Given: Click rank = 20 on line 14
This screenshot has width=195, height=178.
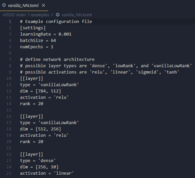Looking at the screenshot, I should tap(32, 104).
